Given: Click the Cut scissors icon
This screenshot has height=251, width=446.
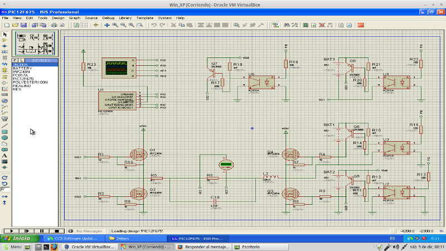Looking at the screenshot, I should 173,25.
